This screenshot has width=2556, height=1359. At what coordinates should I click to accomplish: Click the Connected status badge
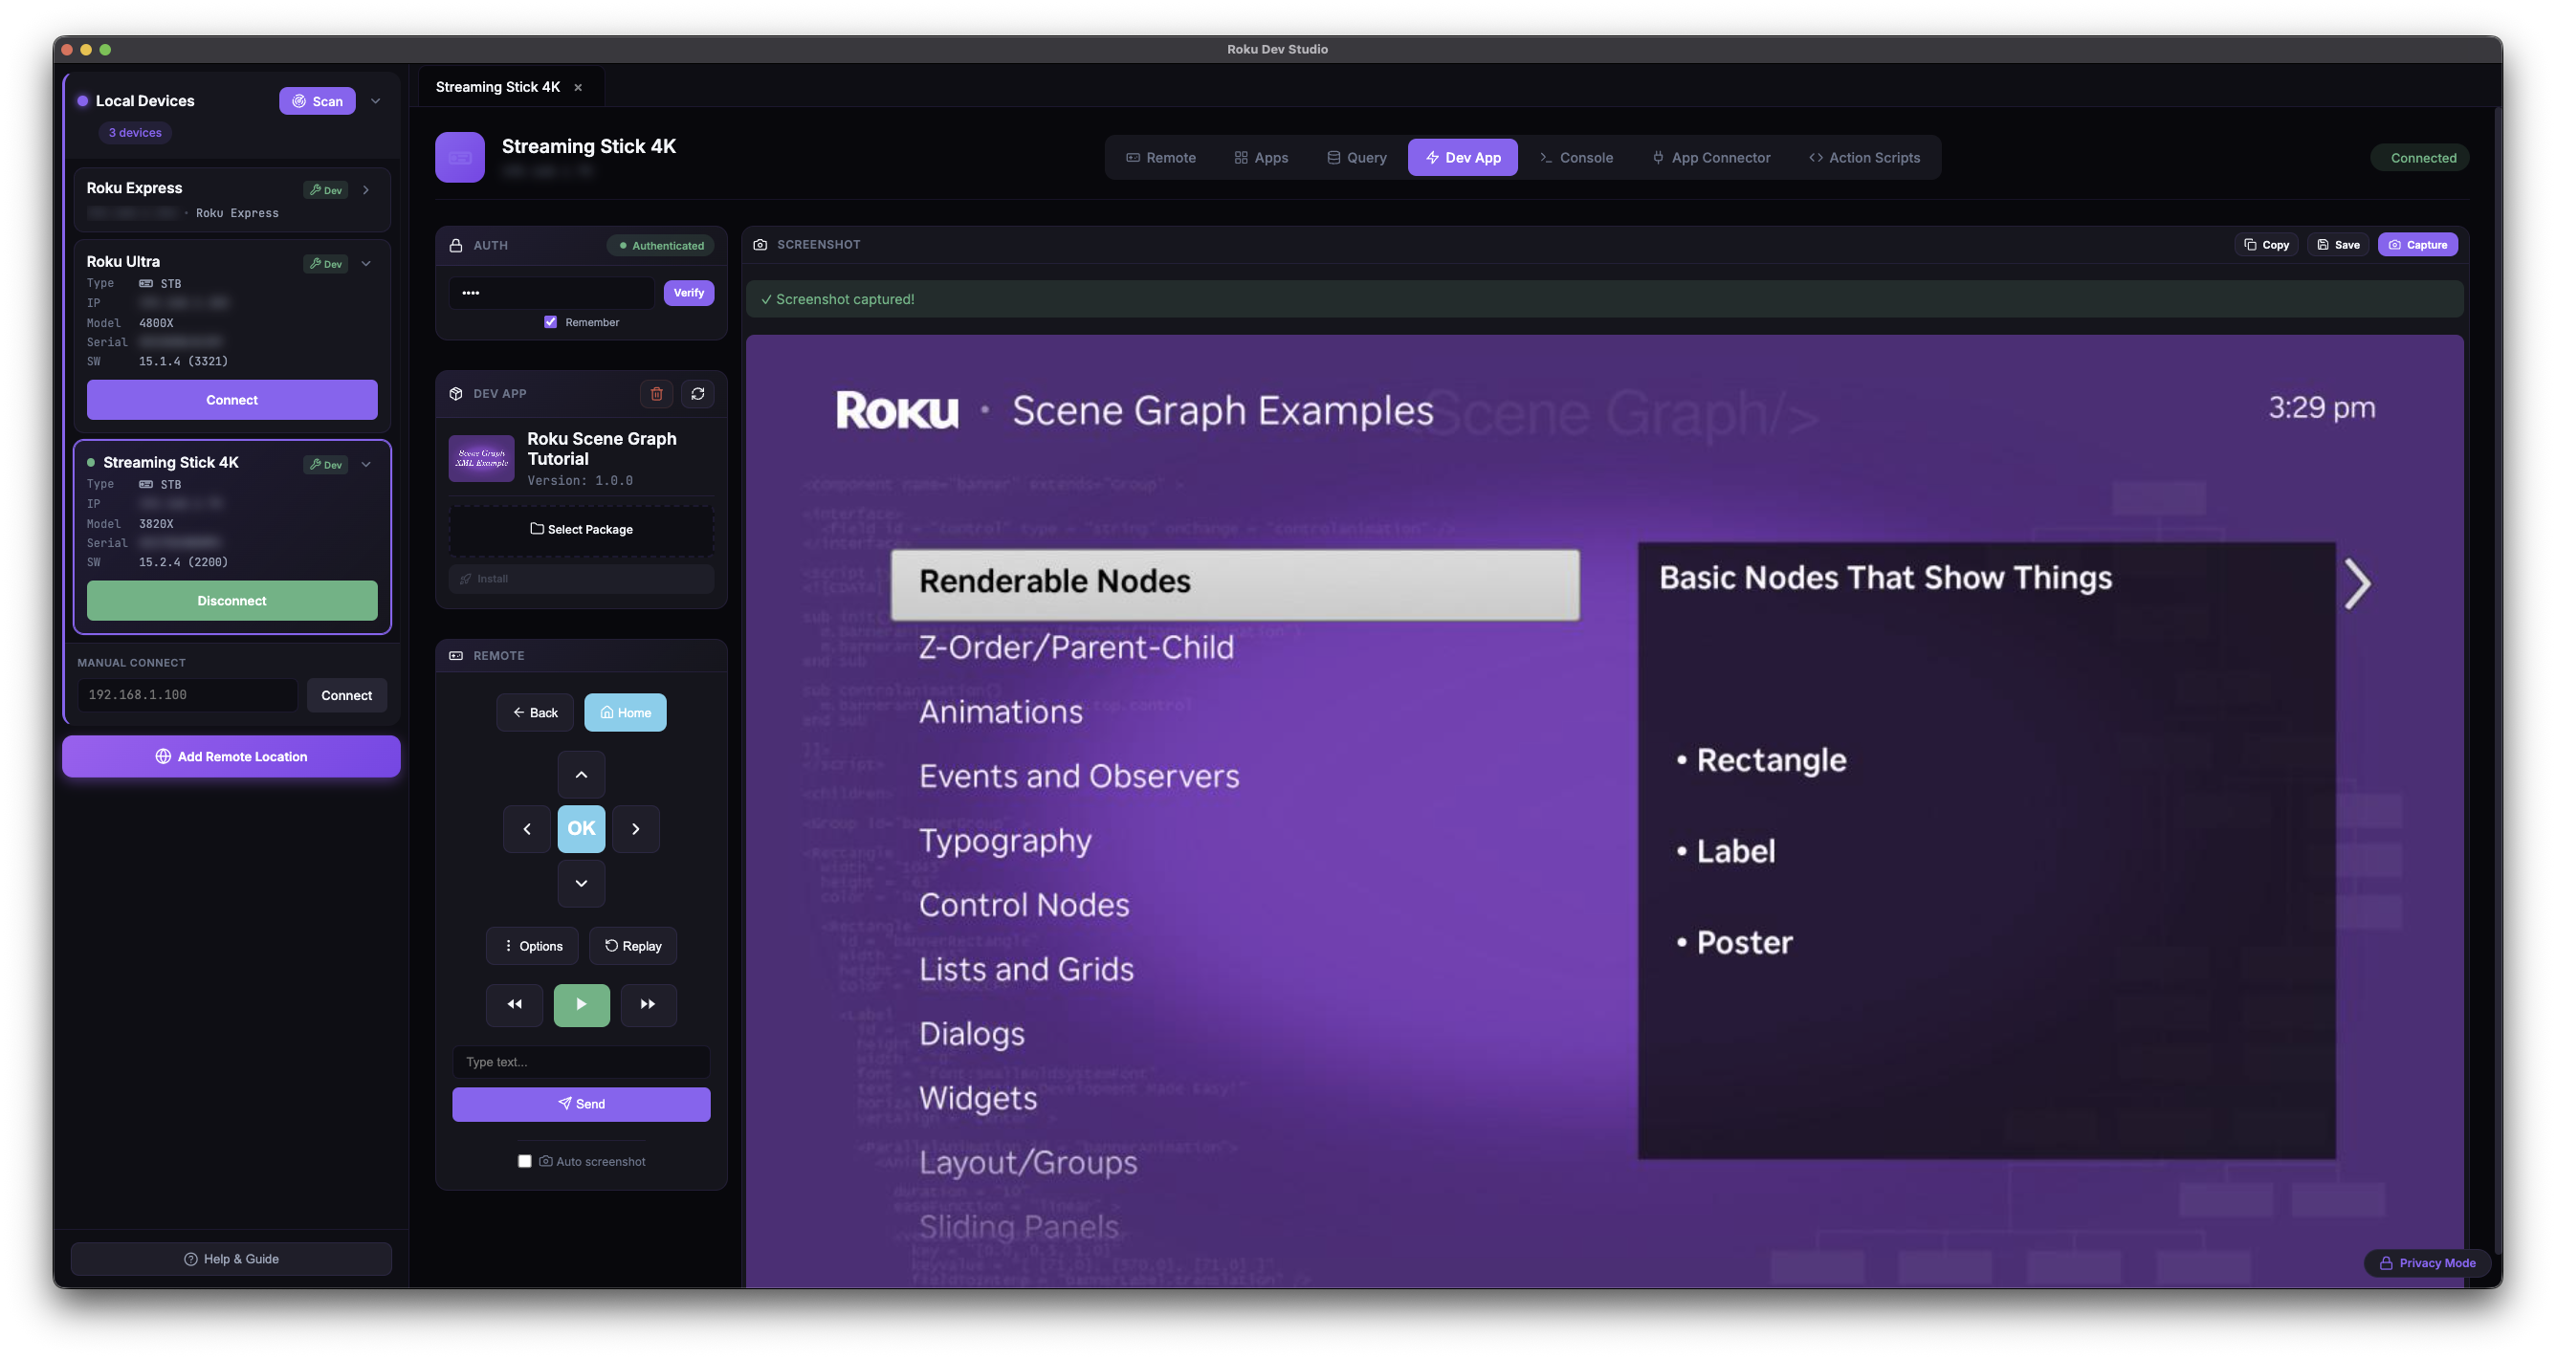click(x=2420, y=158)
